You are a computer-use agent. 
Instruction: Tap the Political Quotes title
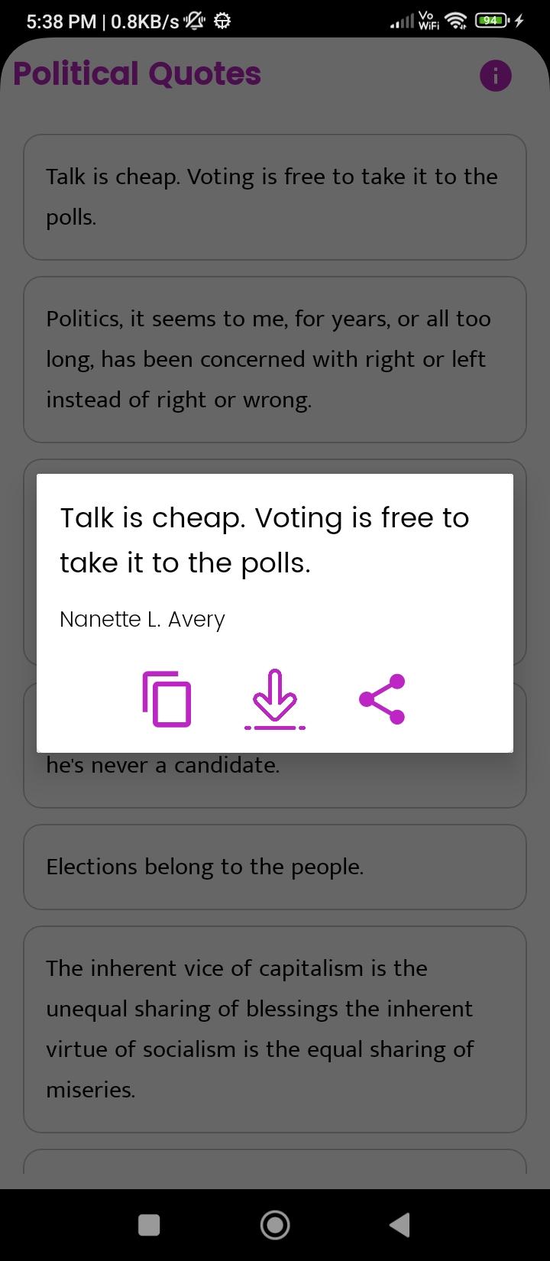(x=137, y=74)
